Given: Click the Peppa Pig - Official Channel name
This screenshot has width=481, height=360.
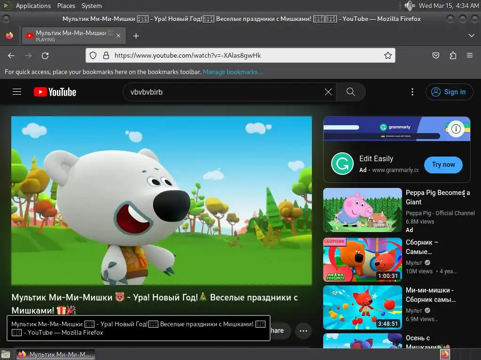Looking at the screenshot, I should coord(440,213).
